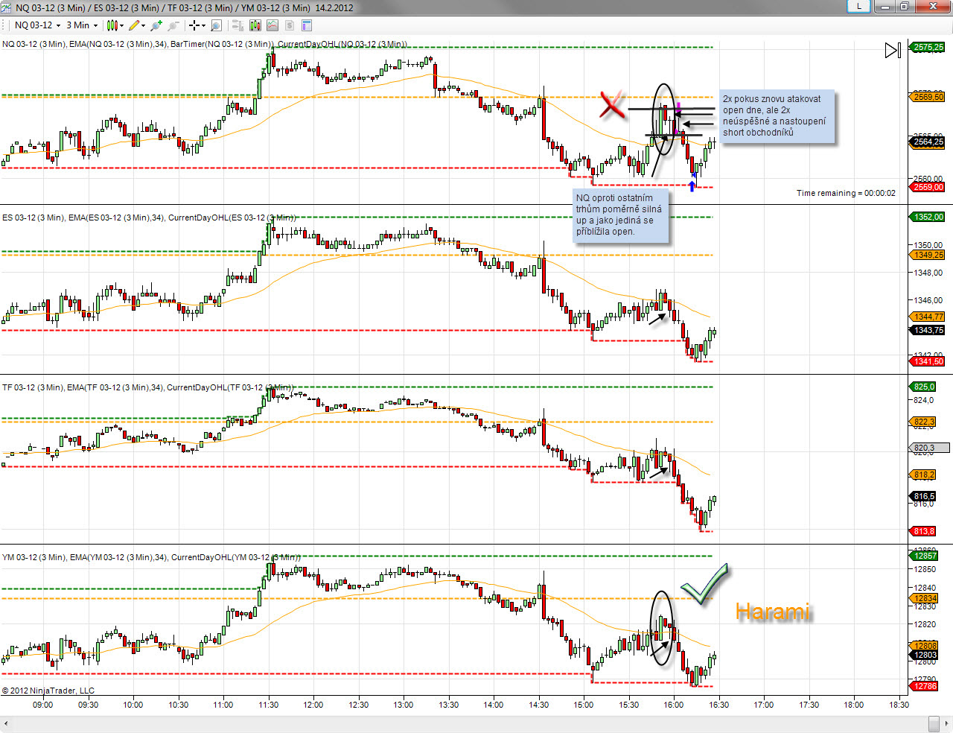Image resolution: width=953 pixels, height=733 pixels.
Task: Open the NQ 03-12 instrument selector dropdown
Action: pos(37,25)
